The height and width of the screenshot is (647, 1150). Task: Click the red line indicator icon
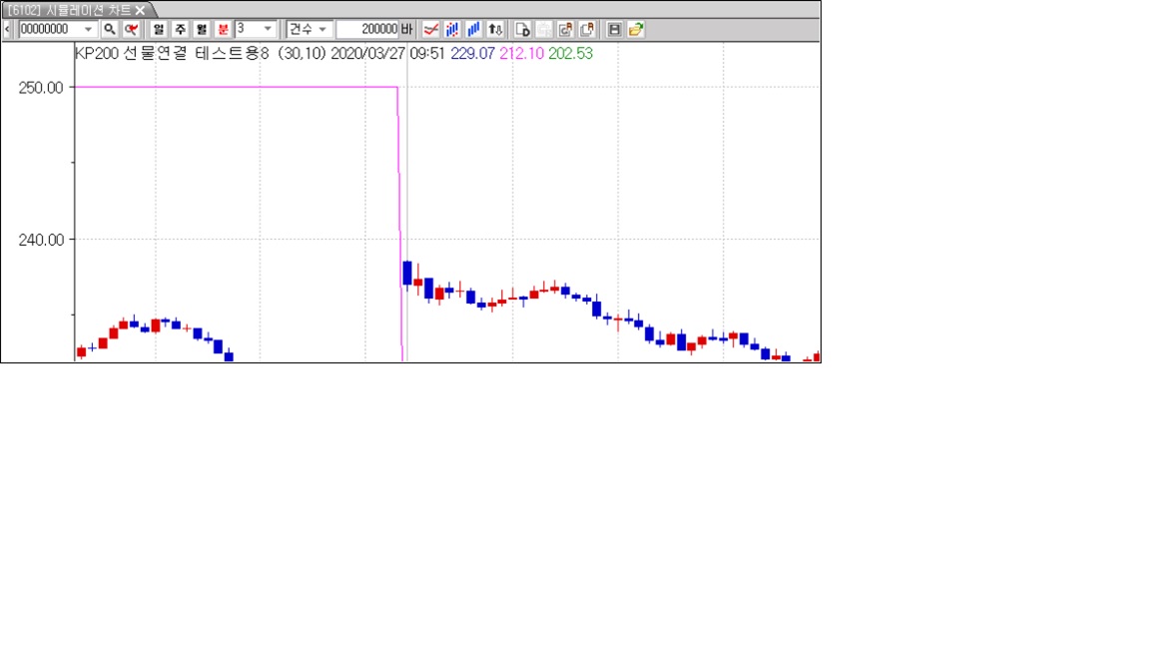coord(431,29)
